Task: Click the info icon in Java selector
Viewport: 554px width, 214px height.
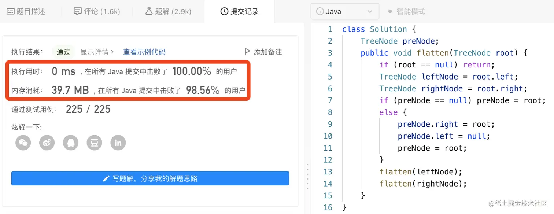Action: point(320,11)
